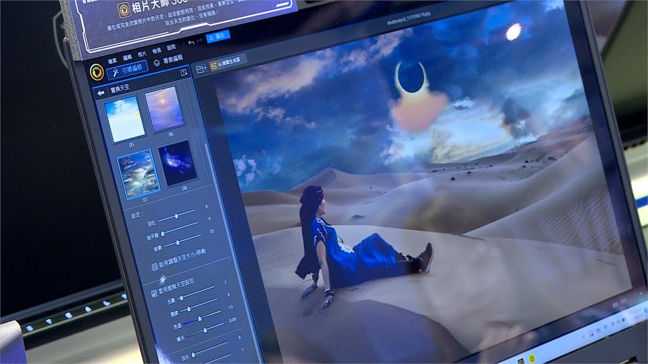The width and height of the screenshot is (648, 364).
Task: Click the 色溫 slider handle
Action: pyautogui.click(x=199, y=318)
